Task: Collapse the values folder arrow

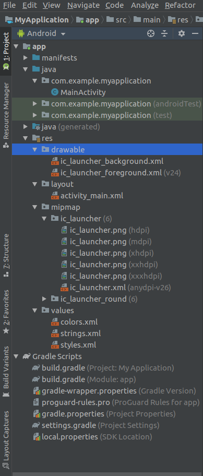Action: click(x=35, y=311)
